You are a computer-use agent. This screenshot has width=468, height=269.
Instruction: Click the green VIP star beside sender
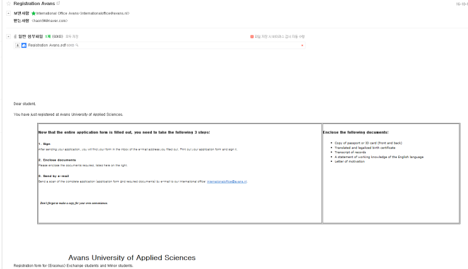(33, 13)
